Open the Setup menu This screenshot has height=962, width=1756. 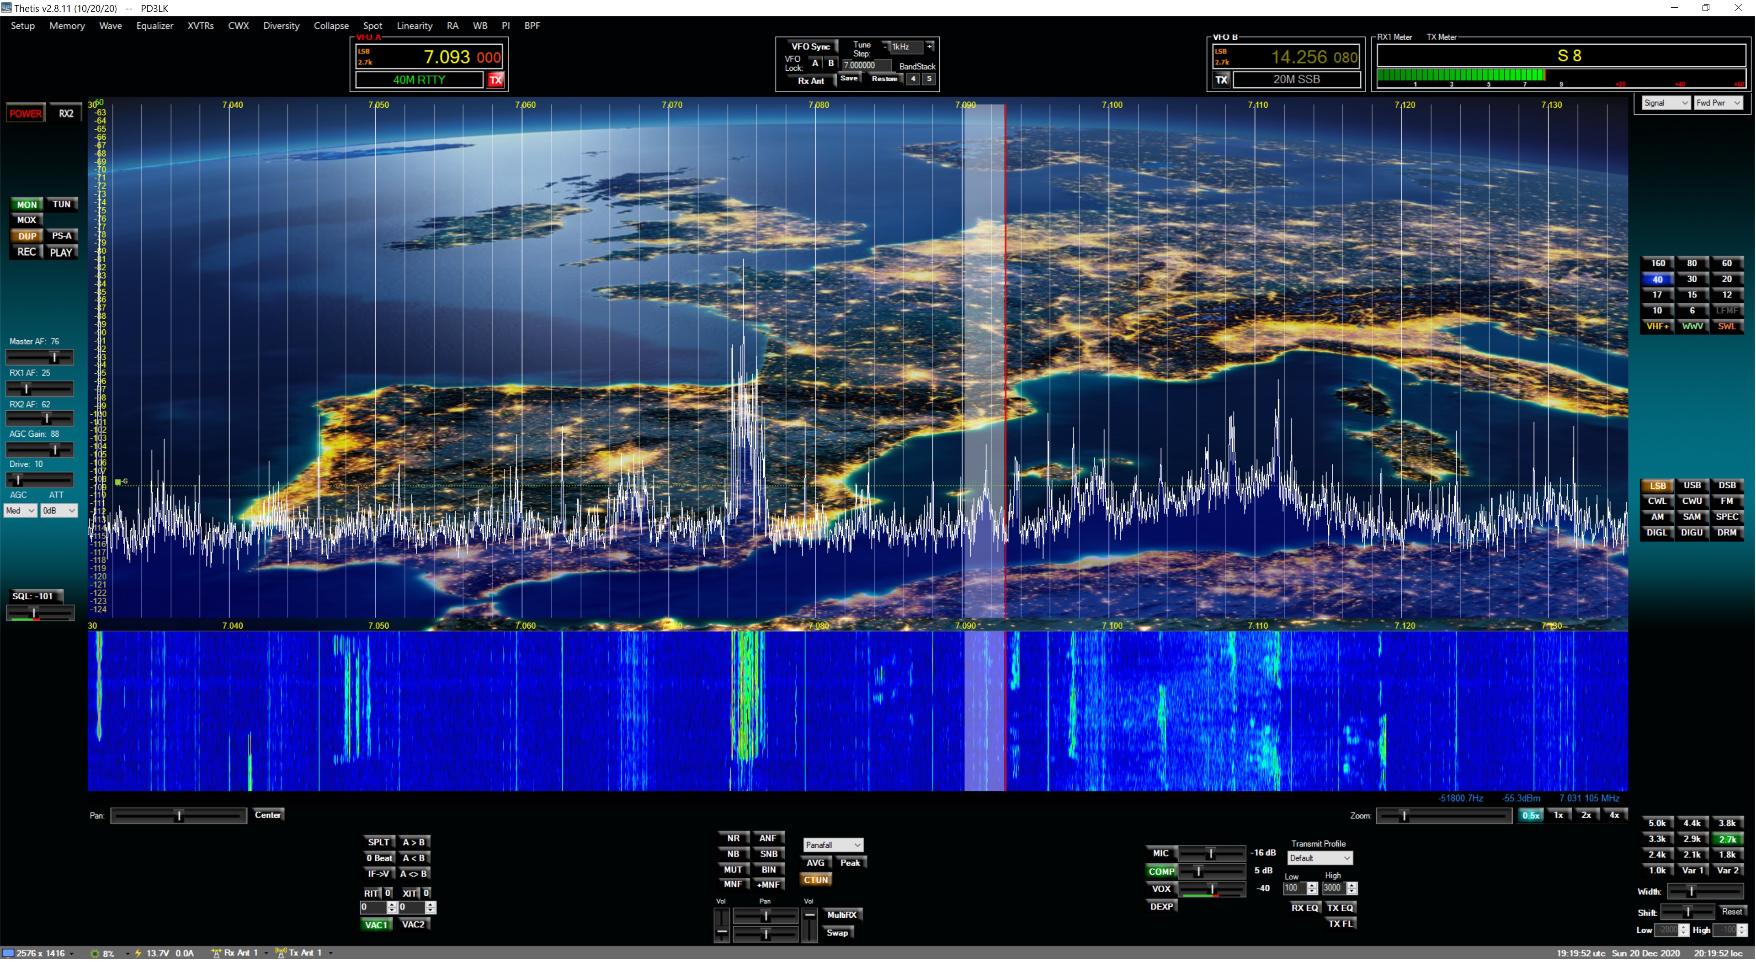tap(22, 26)
